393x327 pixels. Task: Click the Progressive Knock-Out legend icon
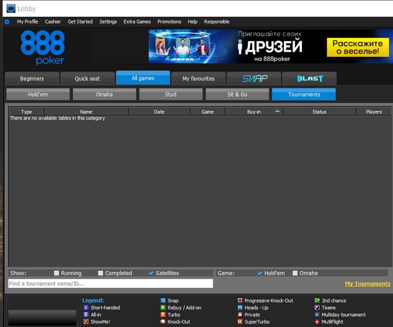tap(240, 301)
